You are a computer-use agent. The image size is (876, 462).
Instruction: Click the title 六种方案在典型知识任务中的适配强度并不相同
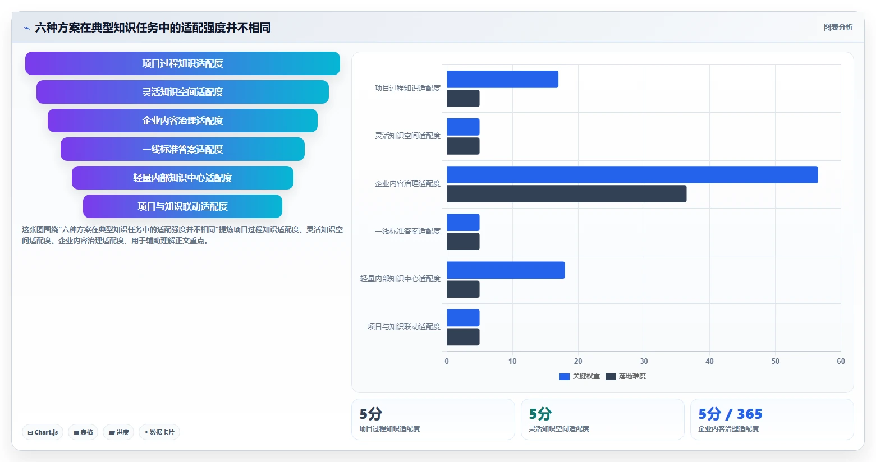153,27
